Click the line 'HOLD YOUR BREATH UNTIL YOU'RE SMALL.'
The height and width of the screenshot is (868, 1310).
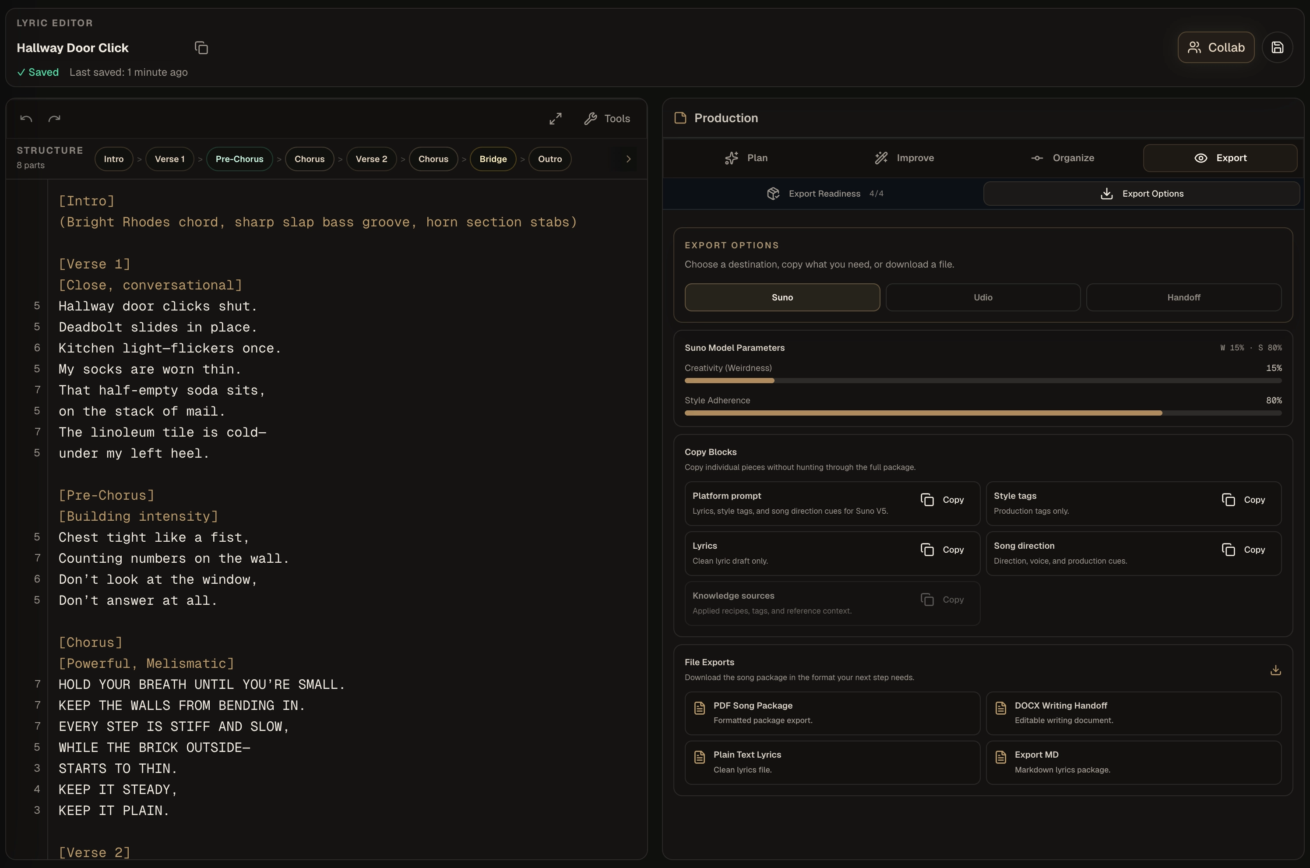202,685
